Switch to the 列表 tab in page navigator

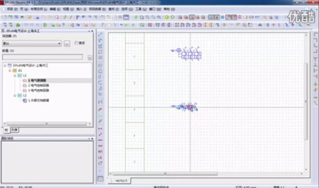(15, 130)
